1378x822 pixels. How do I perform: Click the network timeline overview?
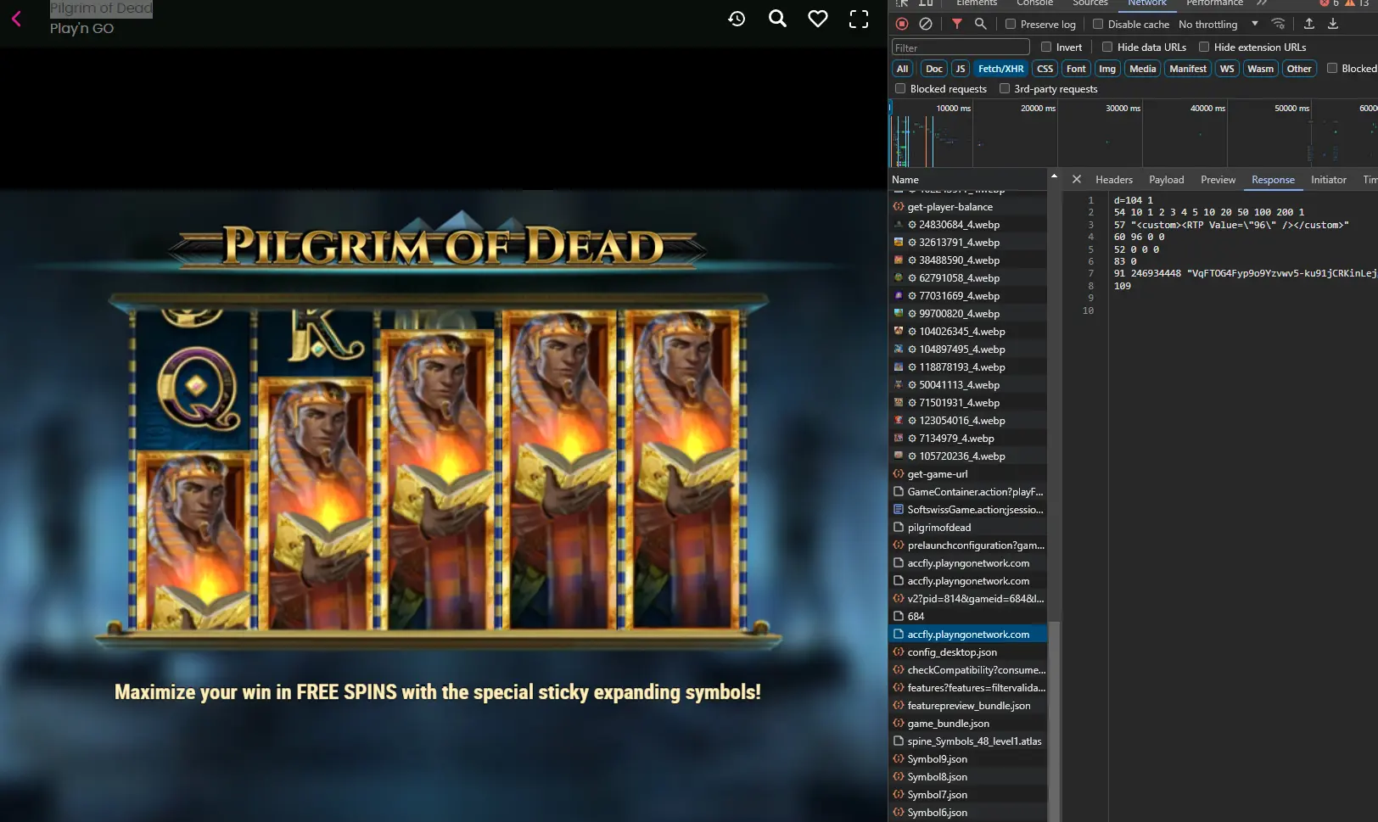(1133, 134)
